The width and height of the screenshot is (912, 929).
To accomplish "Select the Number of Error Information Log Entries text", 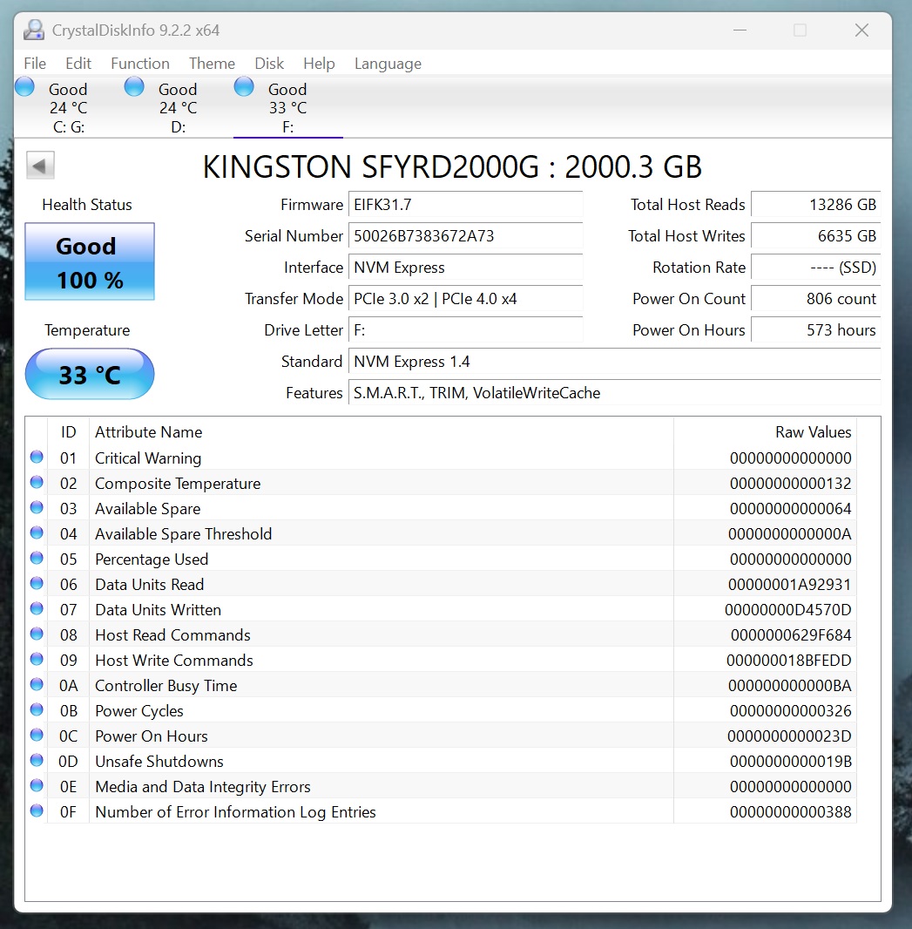I will (236, 811).
